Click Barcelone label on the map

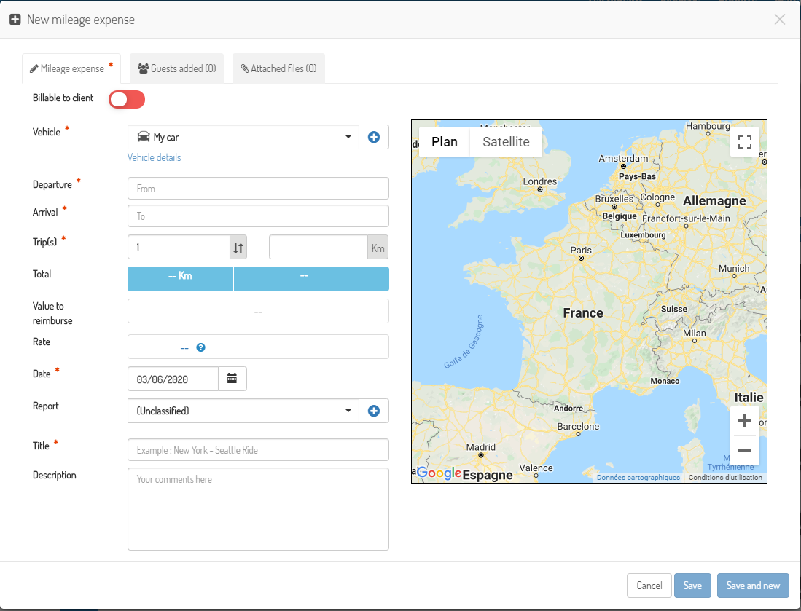tap(578, 426)
